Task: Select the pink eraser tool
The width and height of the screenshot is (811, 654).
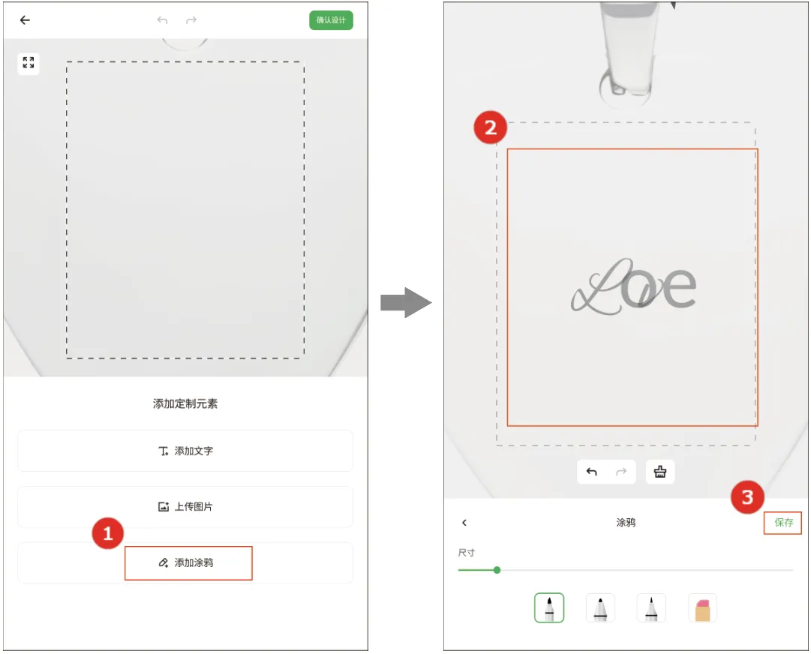Action: (702, 607)
